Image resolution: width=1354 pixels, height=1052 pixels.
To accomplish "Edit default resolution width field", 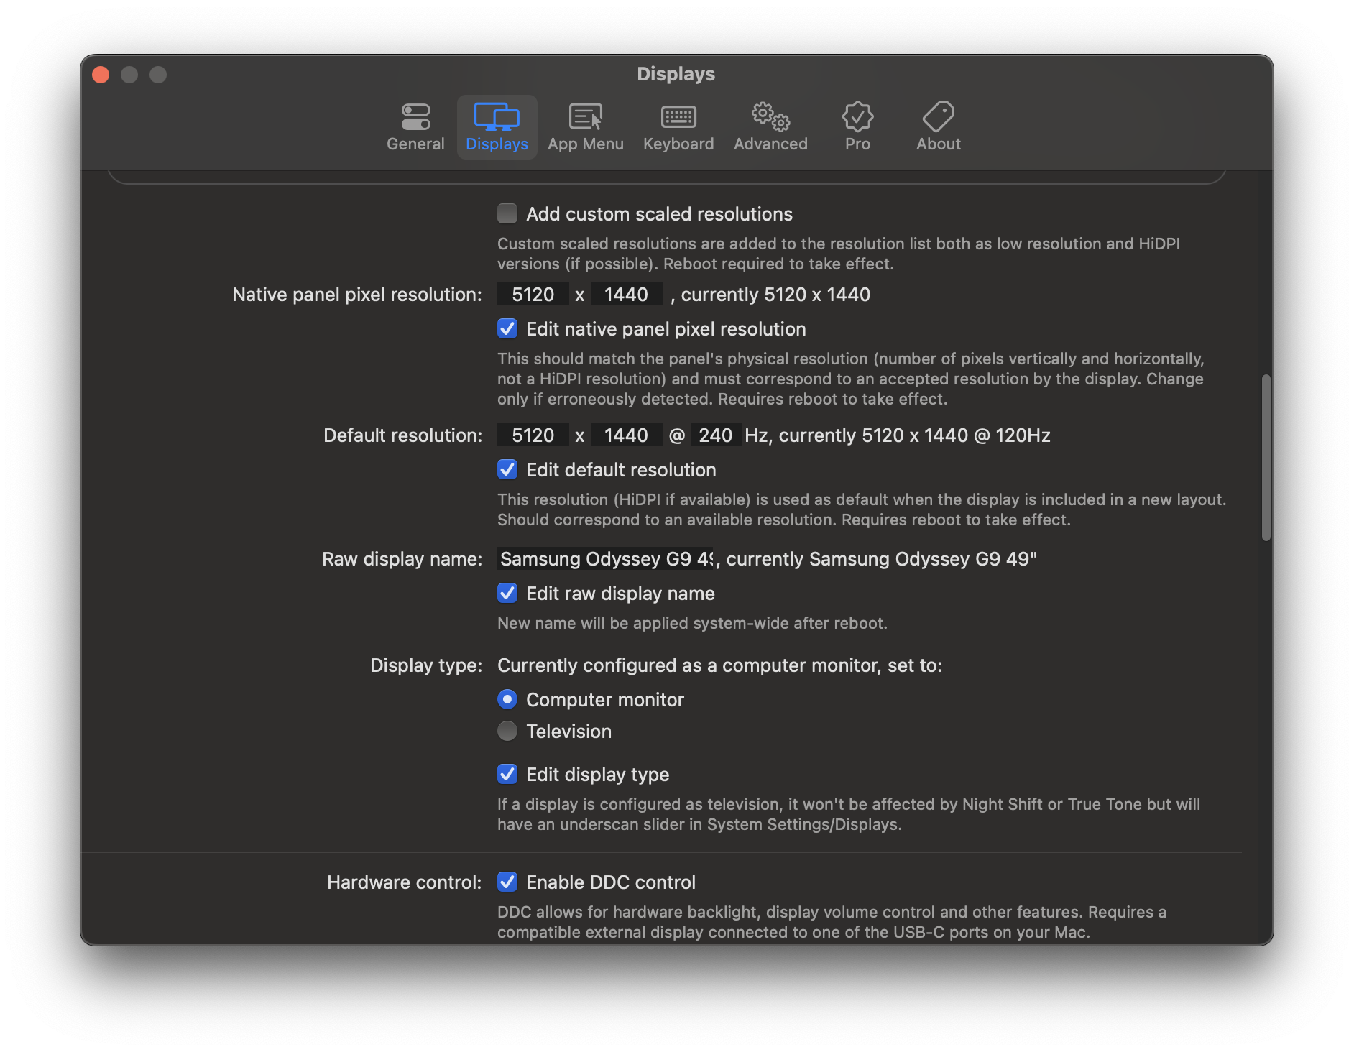I will pos(533,435).
